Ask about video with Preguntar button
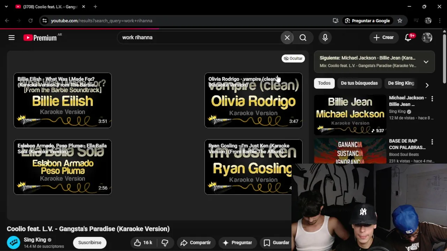 point(237,243)
